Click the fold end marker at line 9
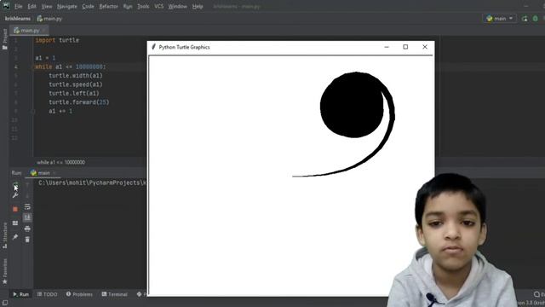 pyautogui.click(x=34, y=112)
